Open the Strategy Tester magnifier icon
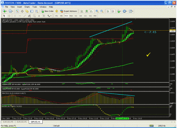177x128 pixels. click(37, 11)
